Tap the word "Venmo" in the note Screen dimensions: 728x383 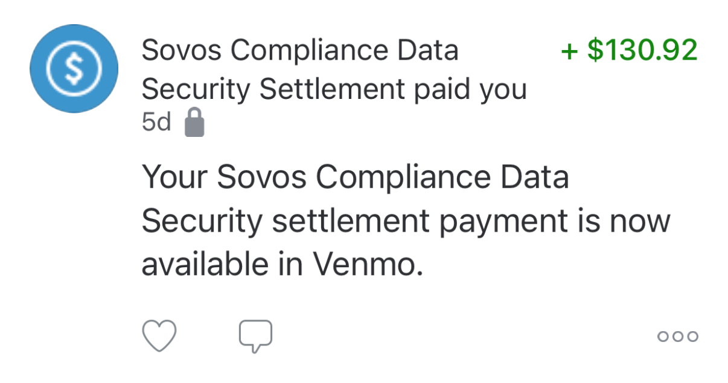click(x=365, y=265)
